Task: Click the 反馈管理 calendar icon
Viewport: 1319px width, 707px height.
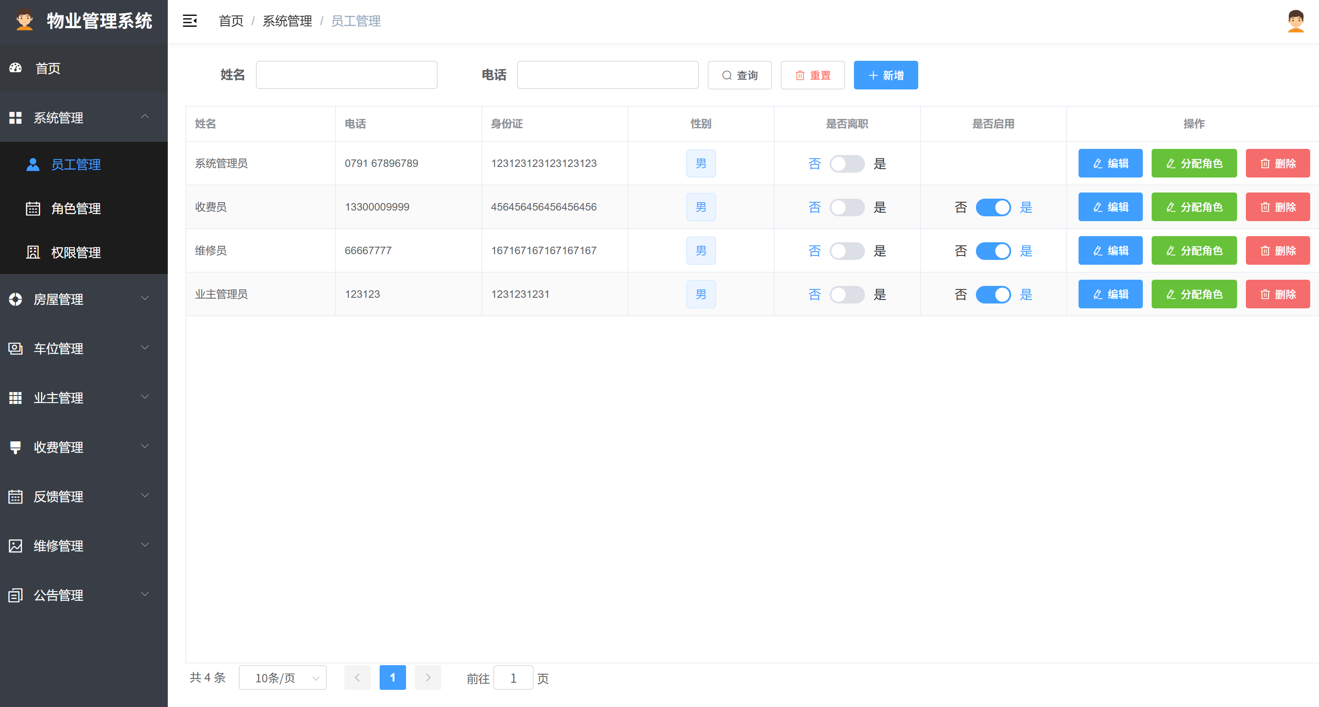Action: tap(15, 496)
